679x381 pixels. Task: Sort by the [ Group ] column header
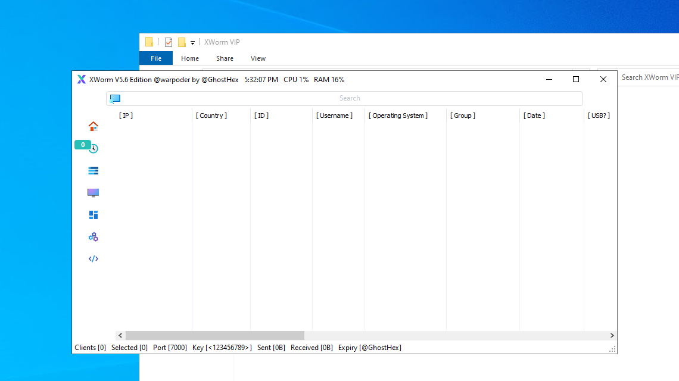[x=463, y=115]
